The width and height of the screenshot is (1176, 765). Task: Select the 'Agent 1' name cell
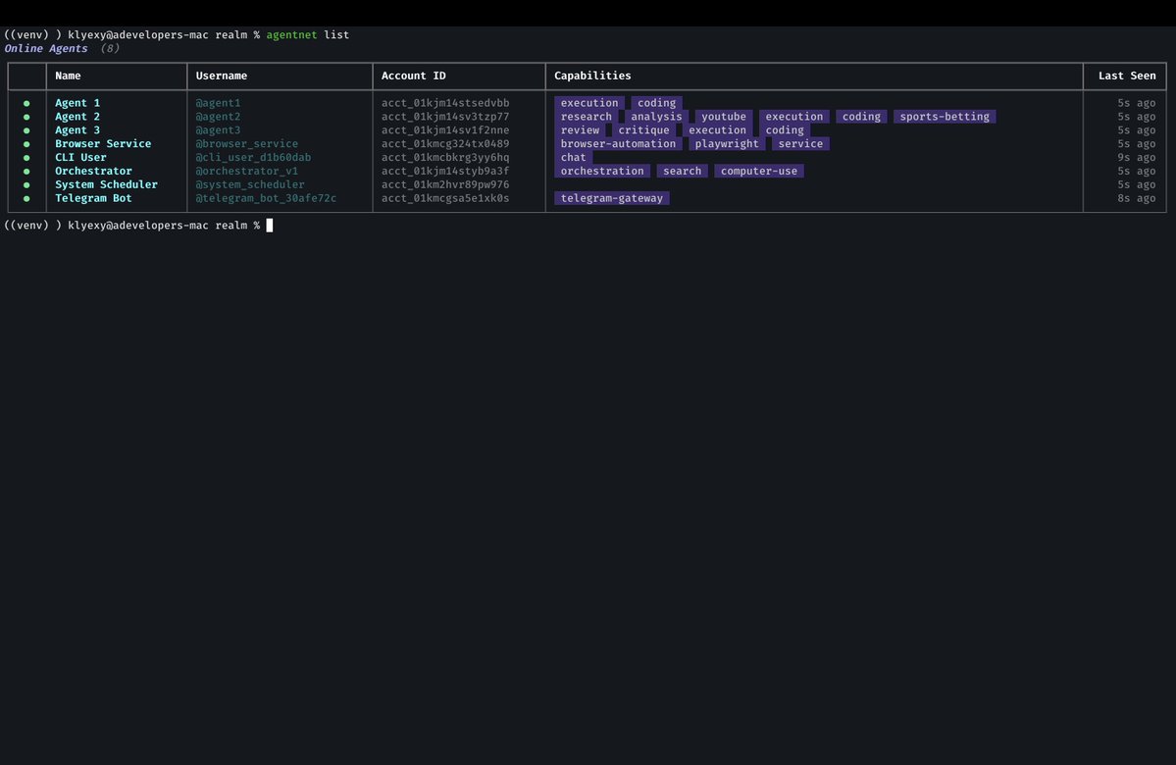coord(77,103)
